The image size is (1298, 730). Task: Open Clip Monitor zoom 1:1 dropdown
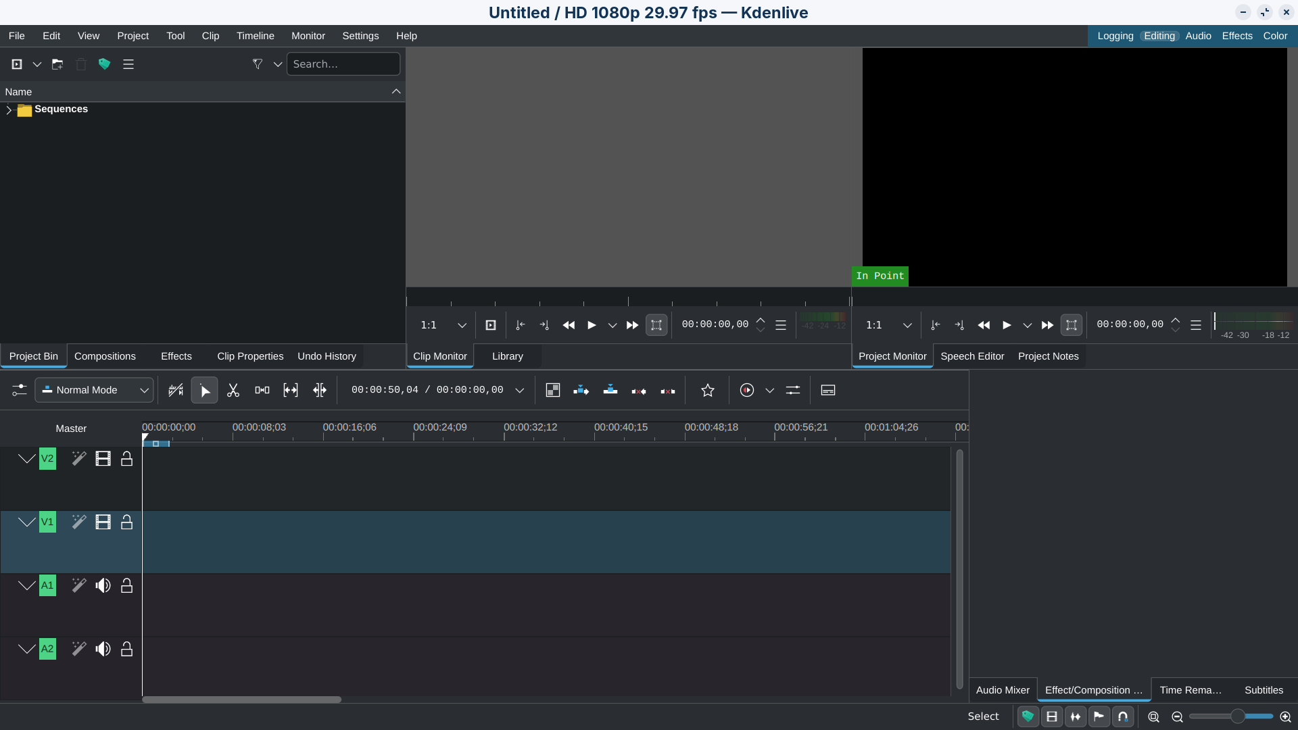tap(443, 326)
